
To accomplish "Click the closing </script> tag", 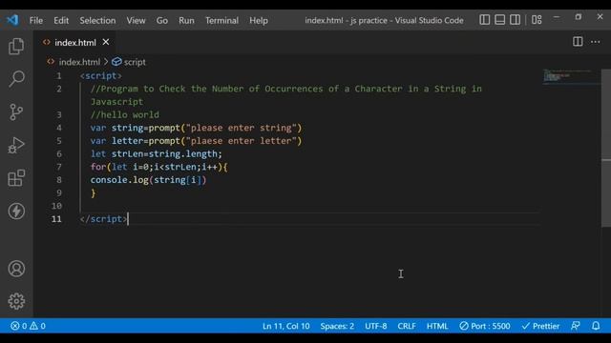I will tap(104, 219).
